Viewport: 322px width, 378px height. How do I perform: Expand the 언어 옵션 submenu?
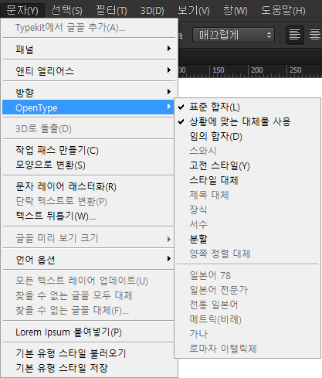click(x=89, y=259)
